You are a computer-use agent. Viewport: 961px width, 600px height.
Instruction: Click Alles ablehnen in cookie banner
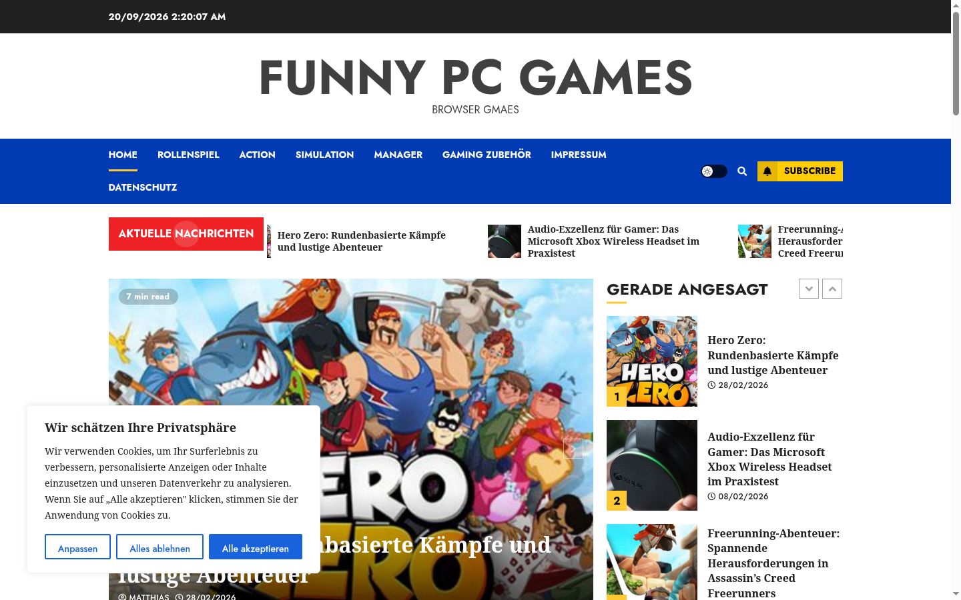[x=159, y=547]
